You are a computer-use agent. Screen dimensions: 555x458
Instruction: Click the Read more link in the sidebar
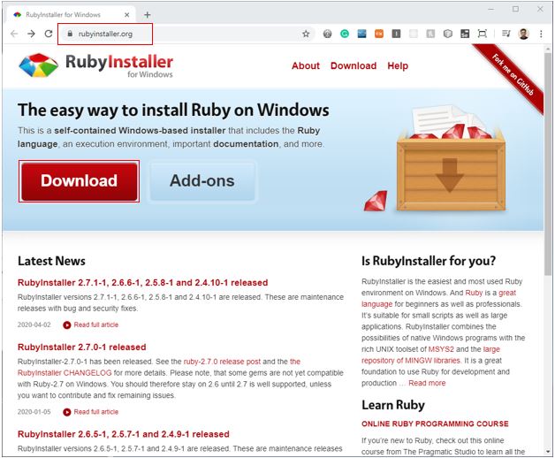[427, 383]
